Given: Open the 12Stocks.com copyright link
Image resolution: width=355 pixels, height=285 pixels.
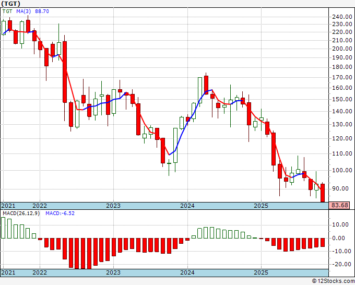Looking at the screenshot, I should tap(333, 281).
